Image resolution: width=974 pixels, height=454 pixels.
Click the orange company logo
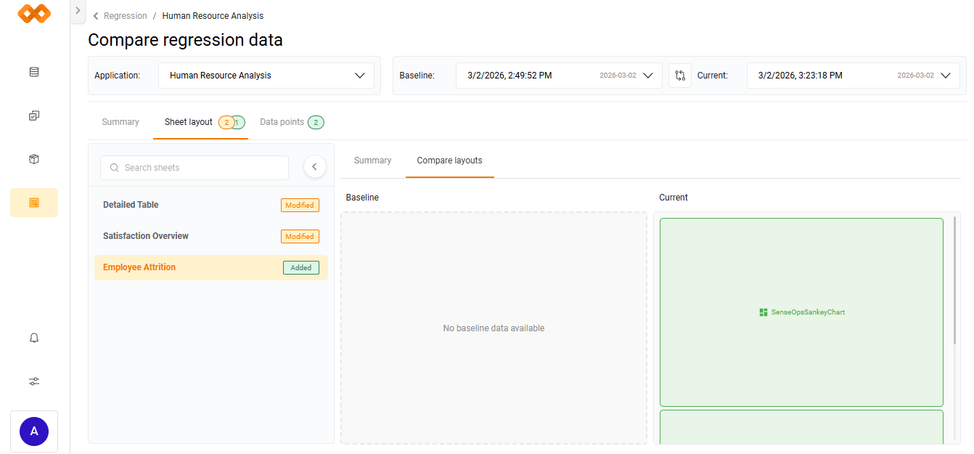pyautogui.click(x=33, y=13)
